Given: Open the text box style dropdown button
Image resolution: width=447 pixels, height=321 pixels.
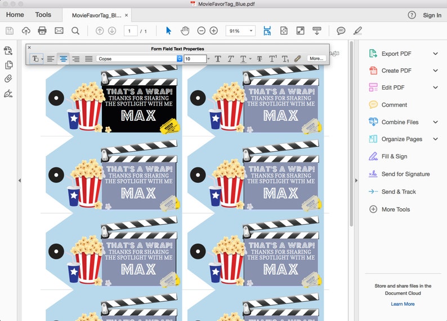Looking at the screenshot, I should click(x=37, y=59).
